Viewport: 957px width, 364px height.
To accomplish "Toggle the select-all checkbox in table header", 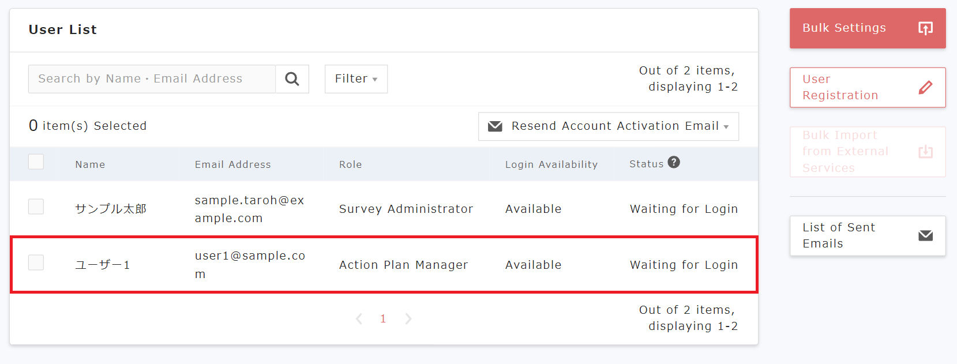I will coord(36,162).
